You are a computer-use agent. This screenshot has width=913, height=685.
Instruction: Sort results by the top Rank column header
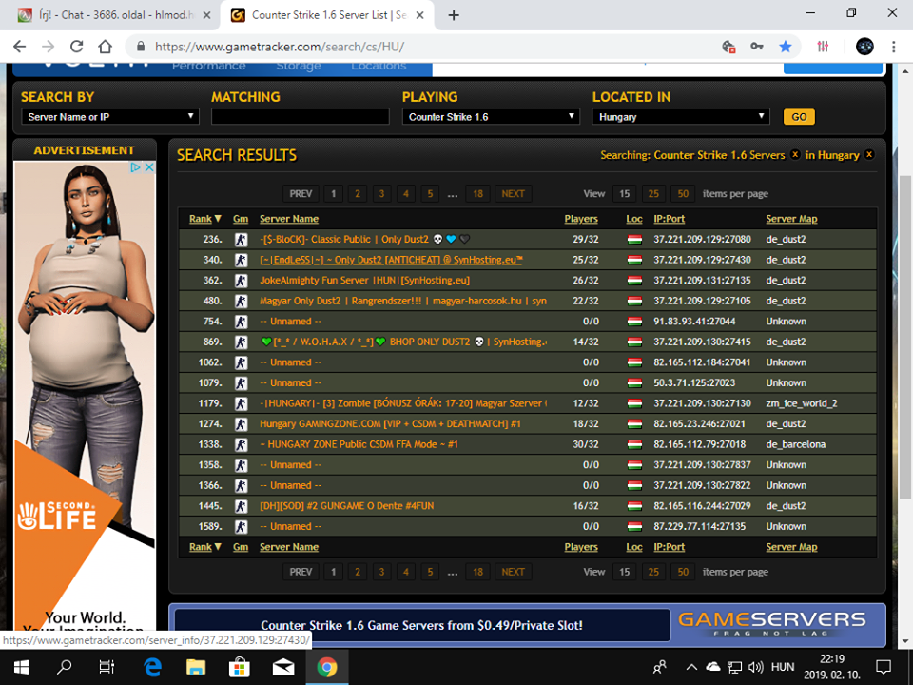(205, 219)
